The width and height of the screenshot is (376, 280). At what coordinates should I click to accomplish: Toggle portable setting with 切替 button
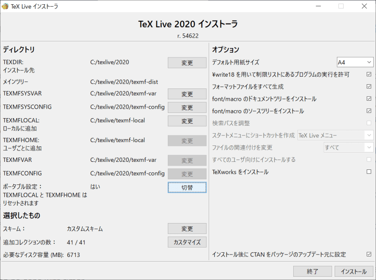[187, 187]
